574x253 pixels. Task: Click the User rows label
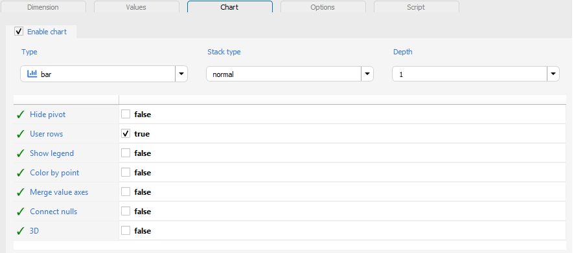[47, 134]
